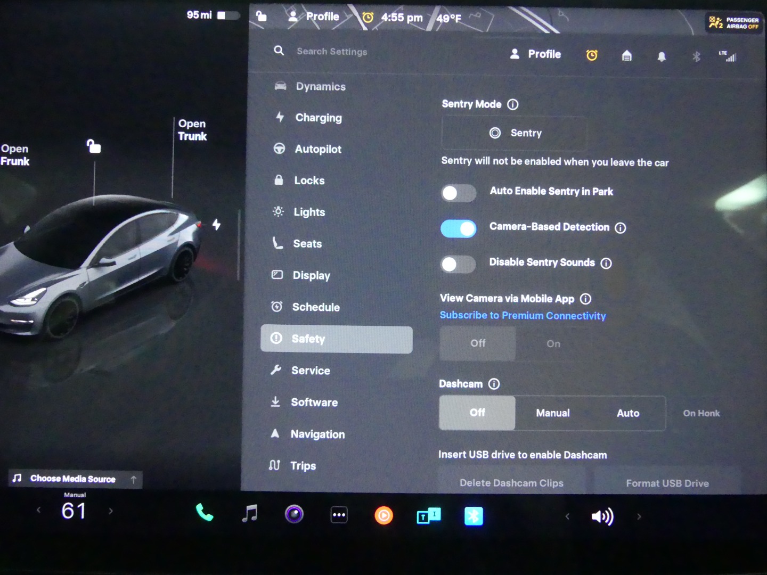Screen dimensions: 767x575
Task: Open the Autopilot settings menu
Action: click(318, 149)
